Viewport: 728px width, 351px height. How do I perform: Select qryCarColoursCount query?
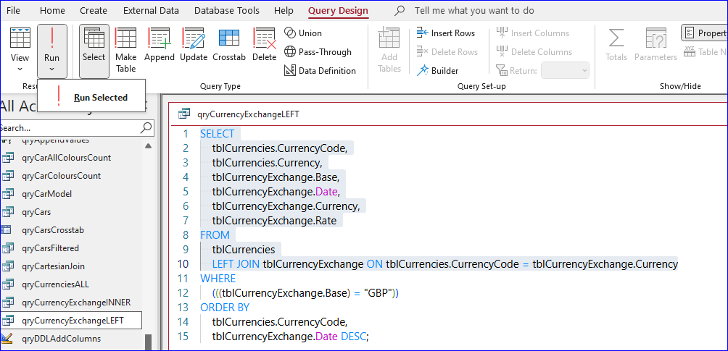coord(62,176)
